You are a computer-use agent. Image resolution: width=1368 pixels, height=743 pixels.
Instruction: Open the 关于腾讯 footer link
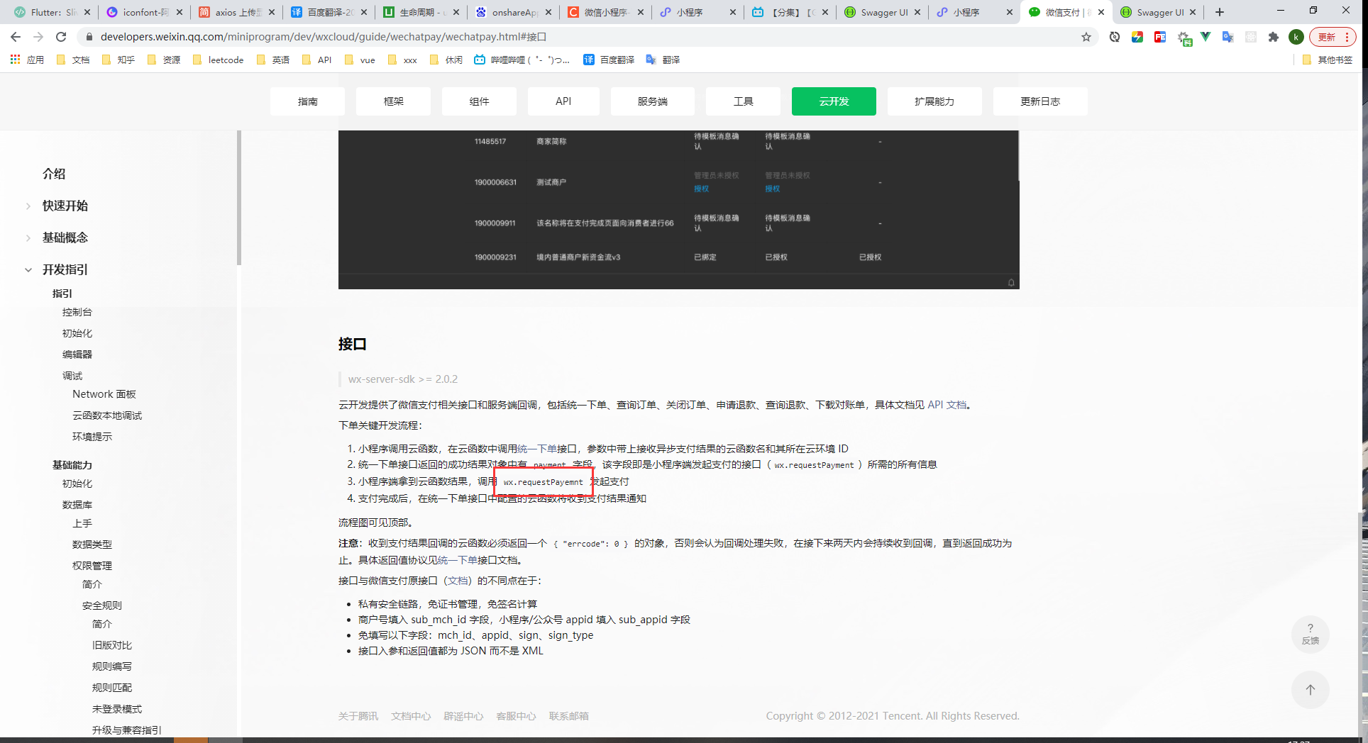click(x=358, y=716)
